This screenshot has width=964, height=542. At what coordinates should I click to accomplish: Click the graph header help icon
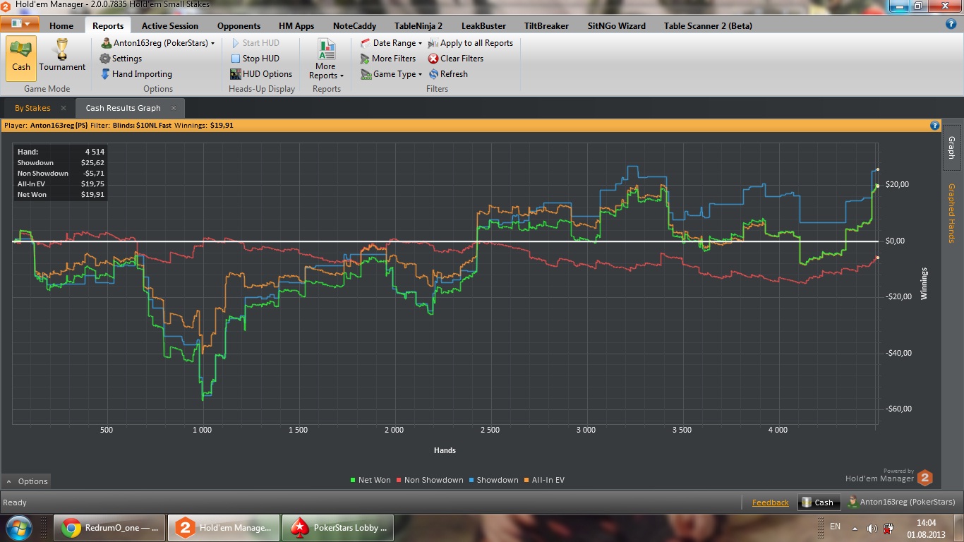click(935, 126)
